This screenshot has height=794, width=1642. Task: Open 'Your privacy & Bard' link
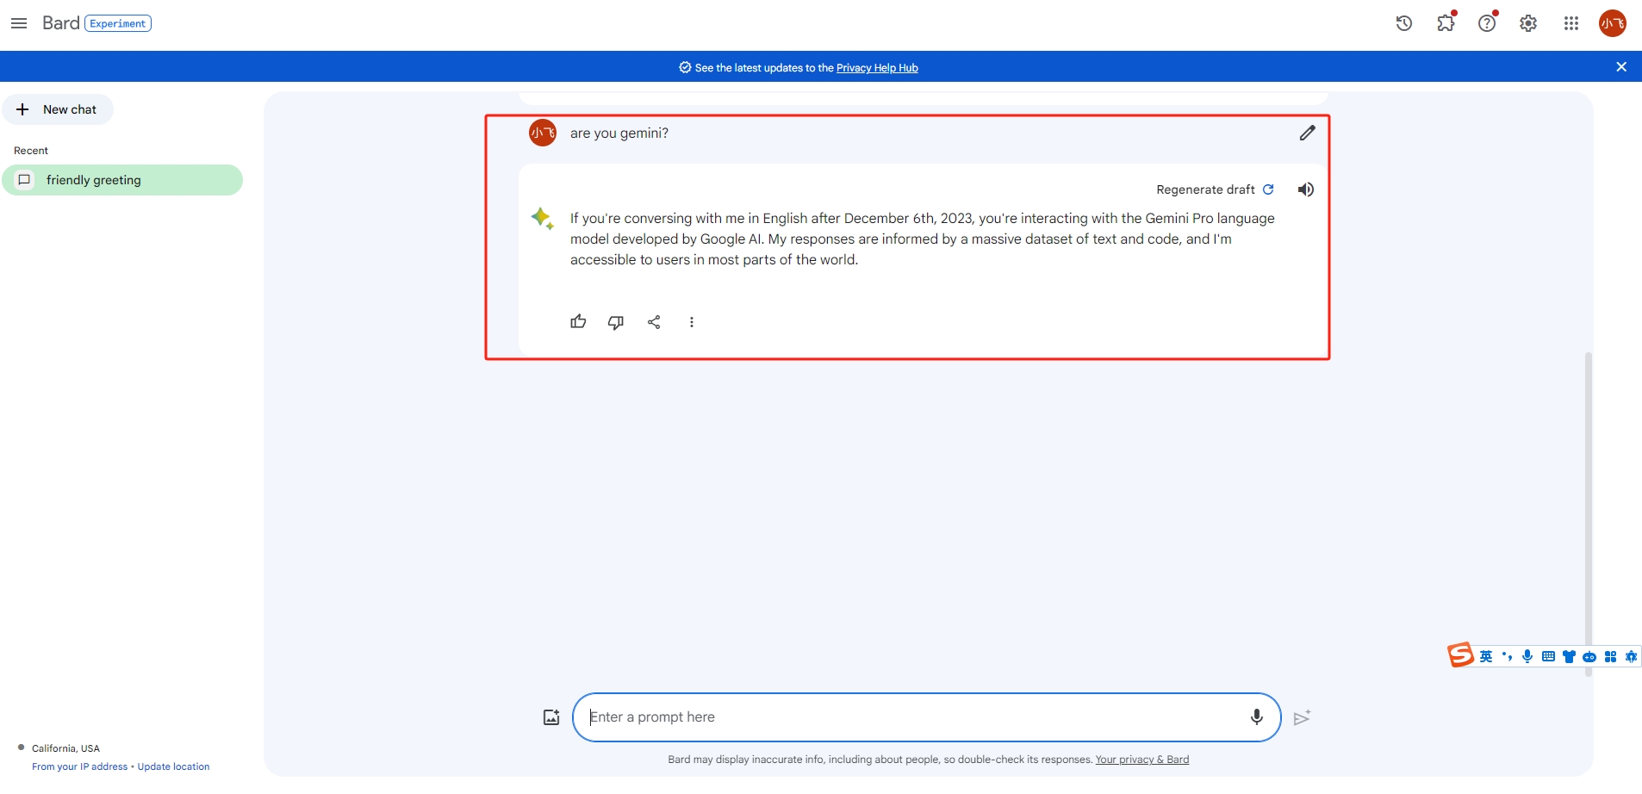[1142, 760]
